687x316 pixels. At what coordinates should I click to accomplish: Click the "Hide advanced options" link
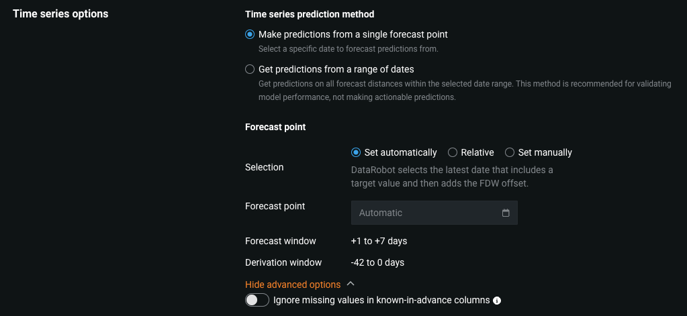tap(293, 284)
